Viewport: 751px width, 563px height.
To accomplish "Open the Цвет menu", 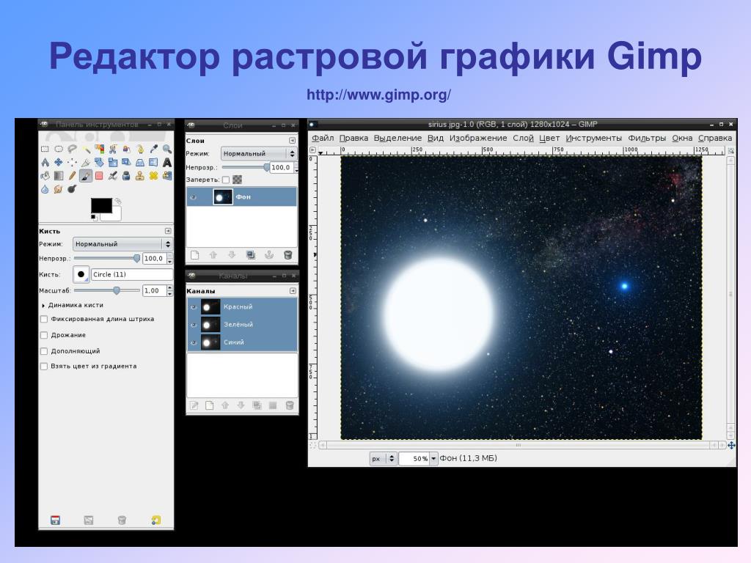I will pos(549,138).
